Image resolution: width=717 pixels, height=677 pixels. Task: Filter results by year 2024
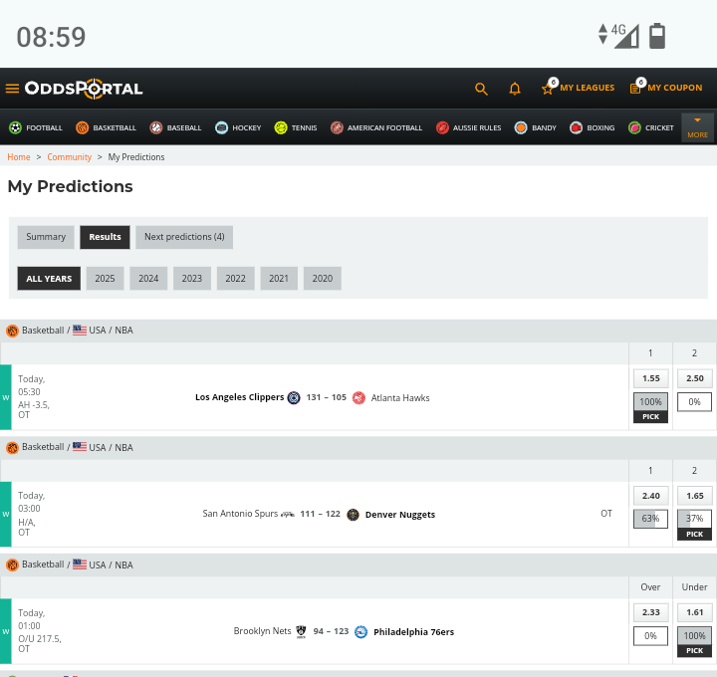coord(148,279)
